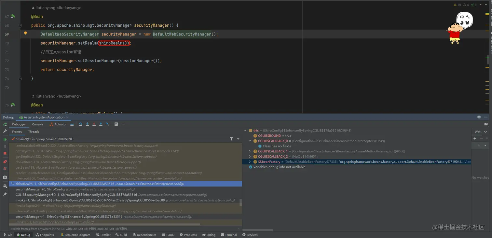Hide the Debug tool window with the minus

(486, 117)
